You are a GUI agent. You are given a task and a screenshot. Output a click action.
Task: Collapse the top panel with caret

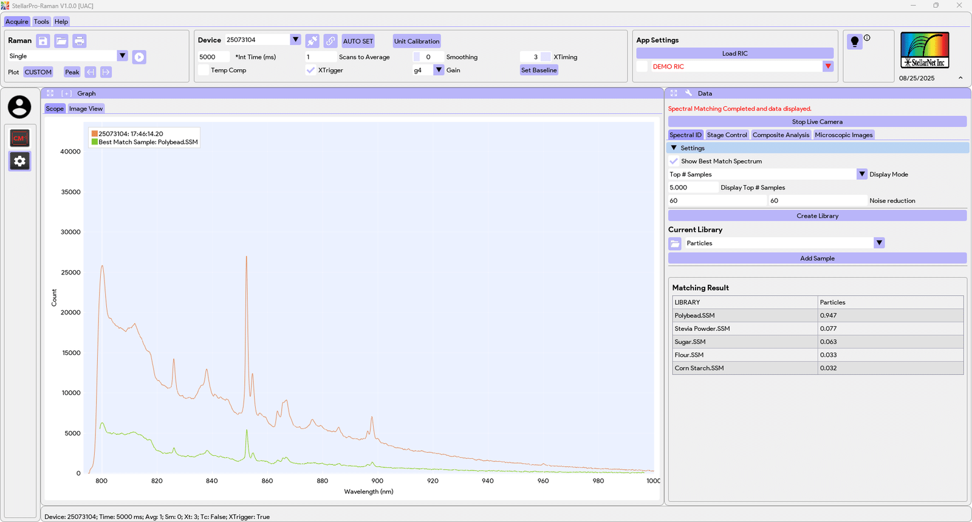960,78
